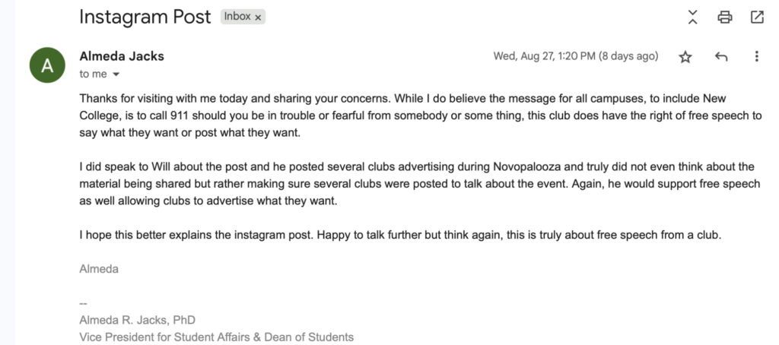Image resolution: width=779 pixels, height=345 pixels.
Task: Star the message from Almeda Jacks
Action: [x=685, y=57]
